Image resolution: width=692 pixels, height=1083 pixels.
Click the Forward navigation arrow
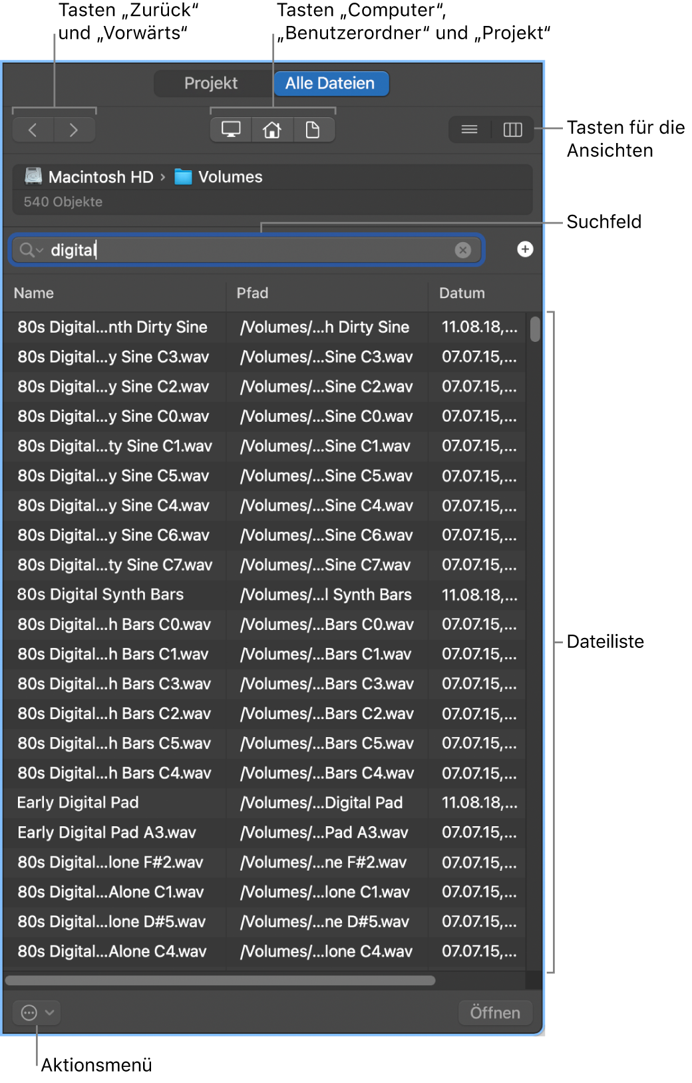point(74,130)
